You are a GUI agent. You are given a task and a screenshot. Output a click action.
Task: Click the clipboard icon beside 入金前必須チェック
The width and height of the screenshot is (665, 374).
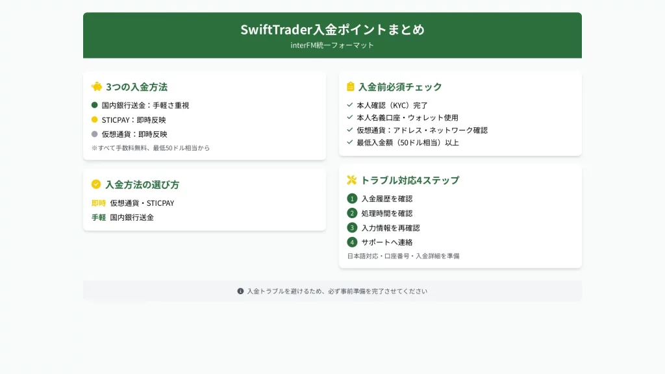[x=351, y=86]
